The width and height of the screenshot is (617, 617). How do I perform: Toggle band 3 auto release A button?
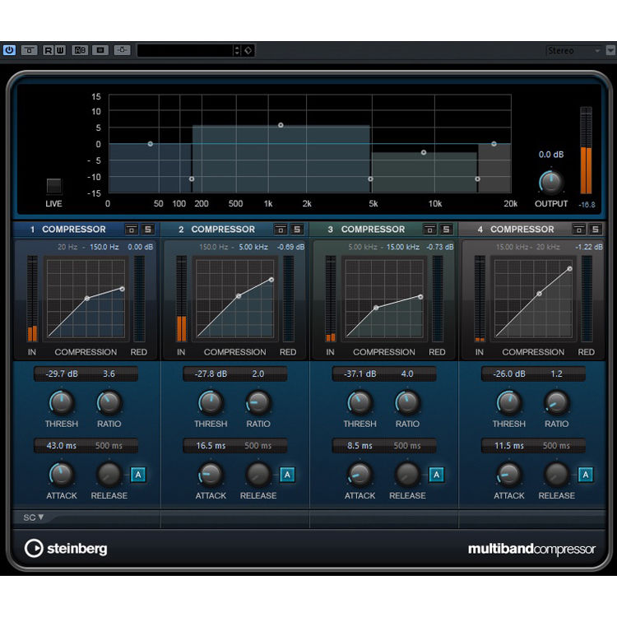pyautogui.click(x=436, y=475)
